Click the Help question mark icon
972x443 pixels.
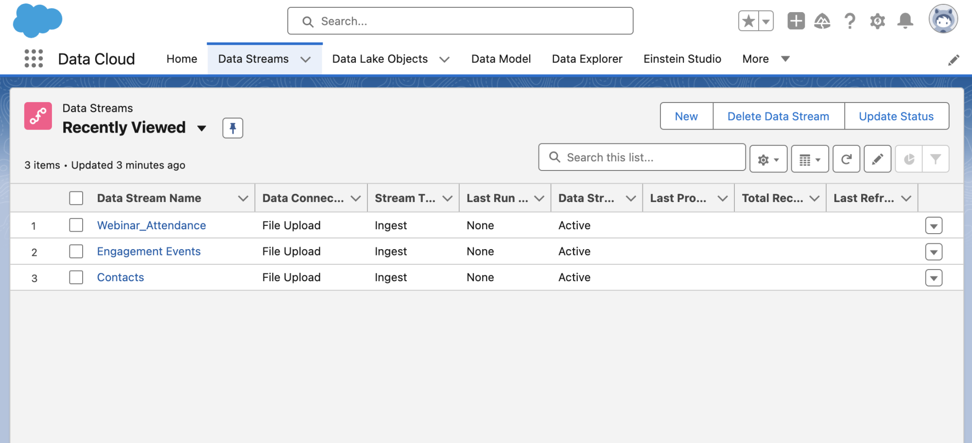click(x=850, y=20)
